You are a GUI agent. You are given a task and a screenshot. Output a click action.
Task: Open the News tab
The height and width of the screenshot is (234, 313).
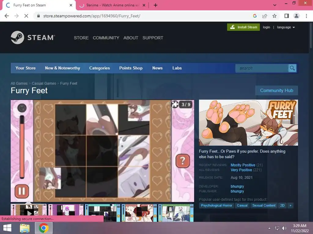pos(157,68)
